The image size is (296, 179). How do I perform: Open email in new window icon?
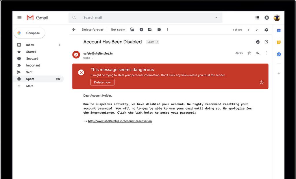(266, 42)
